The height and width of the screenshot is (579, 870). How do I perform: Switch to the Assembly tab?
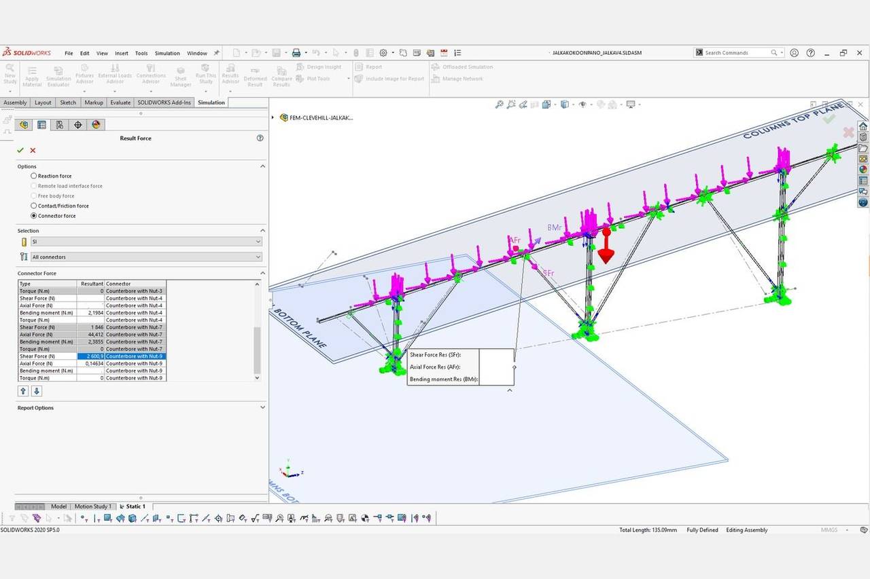(15, 102)
